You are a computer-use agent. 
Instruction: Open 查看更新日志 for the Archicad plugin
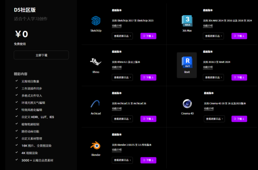122,119
